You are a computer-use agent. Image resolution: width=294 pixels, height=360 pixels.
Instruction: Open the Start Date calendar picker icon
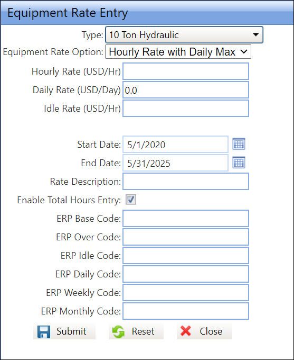tap(239, 144)
